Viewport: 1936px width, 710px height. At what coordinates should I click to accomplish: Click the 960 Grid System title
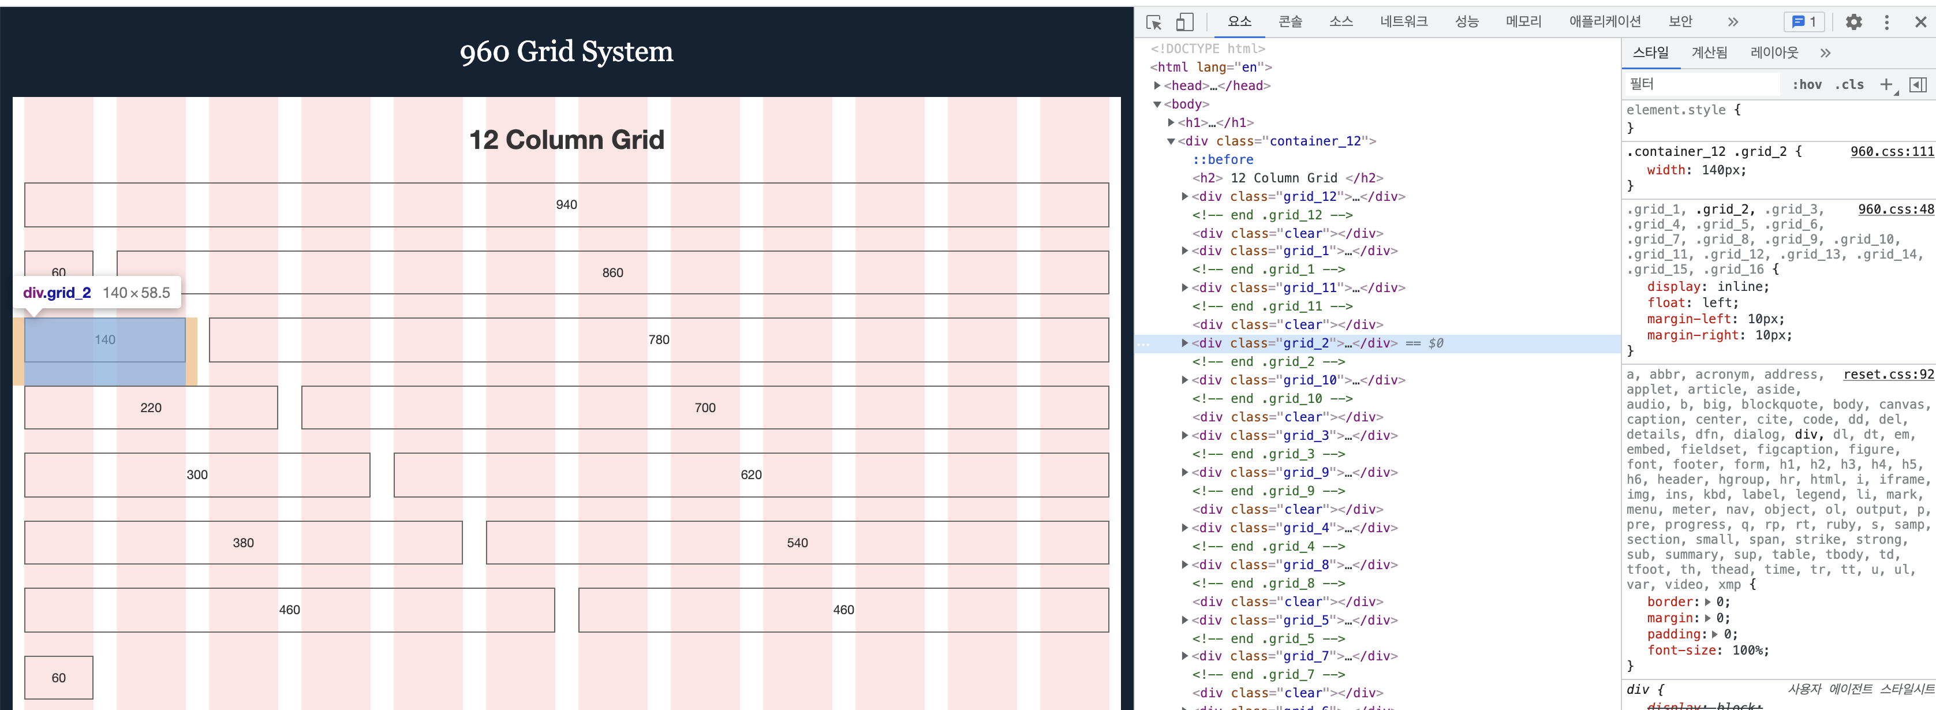point(567,52)
